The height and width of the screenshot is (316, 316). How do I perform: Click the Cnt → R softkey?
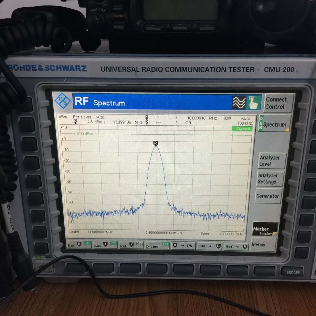click(x=209, y=246)
